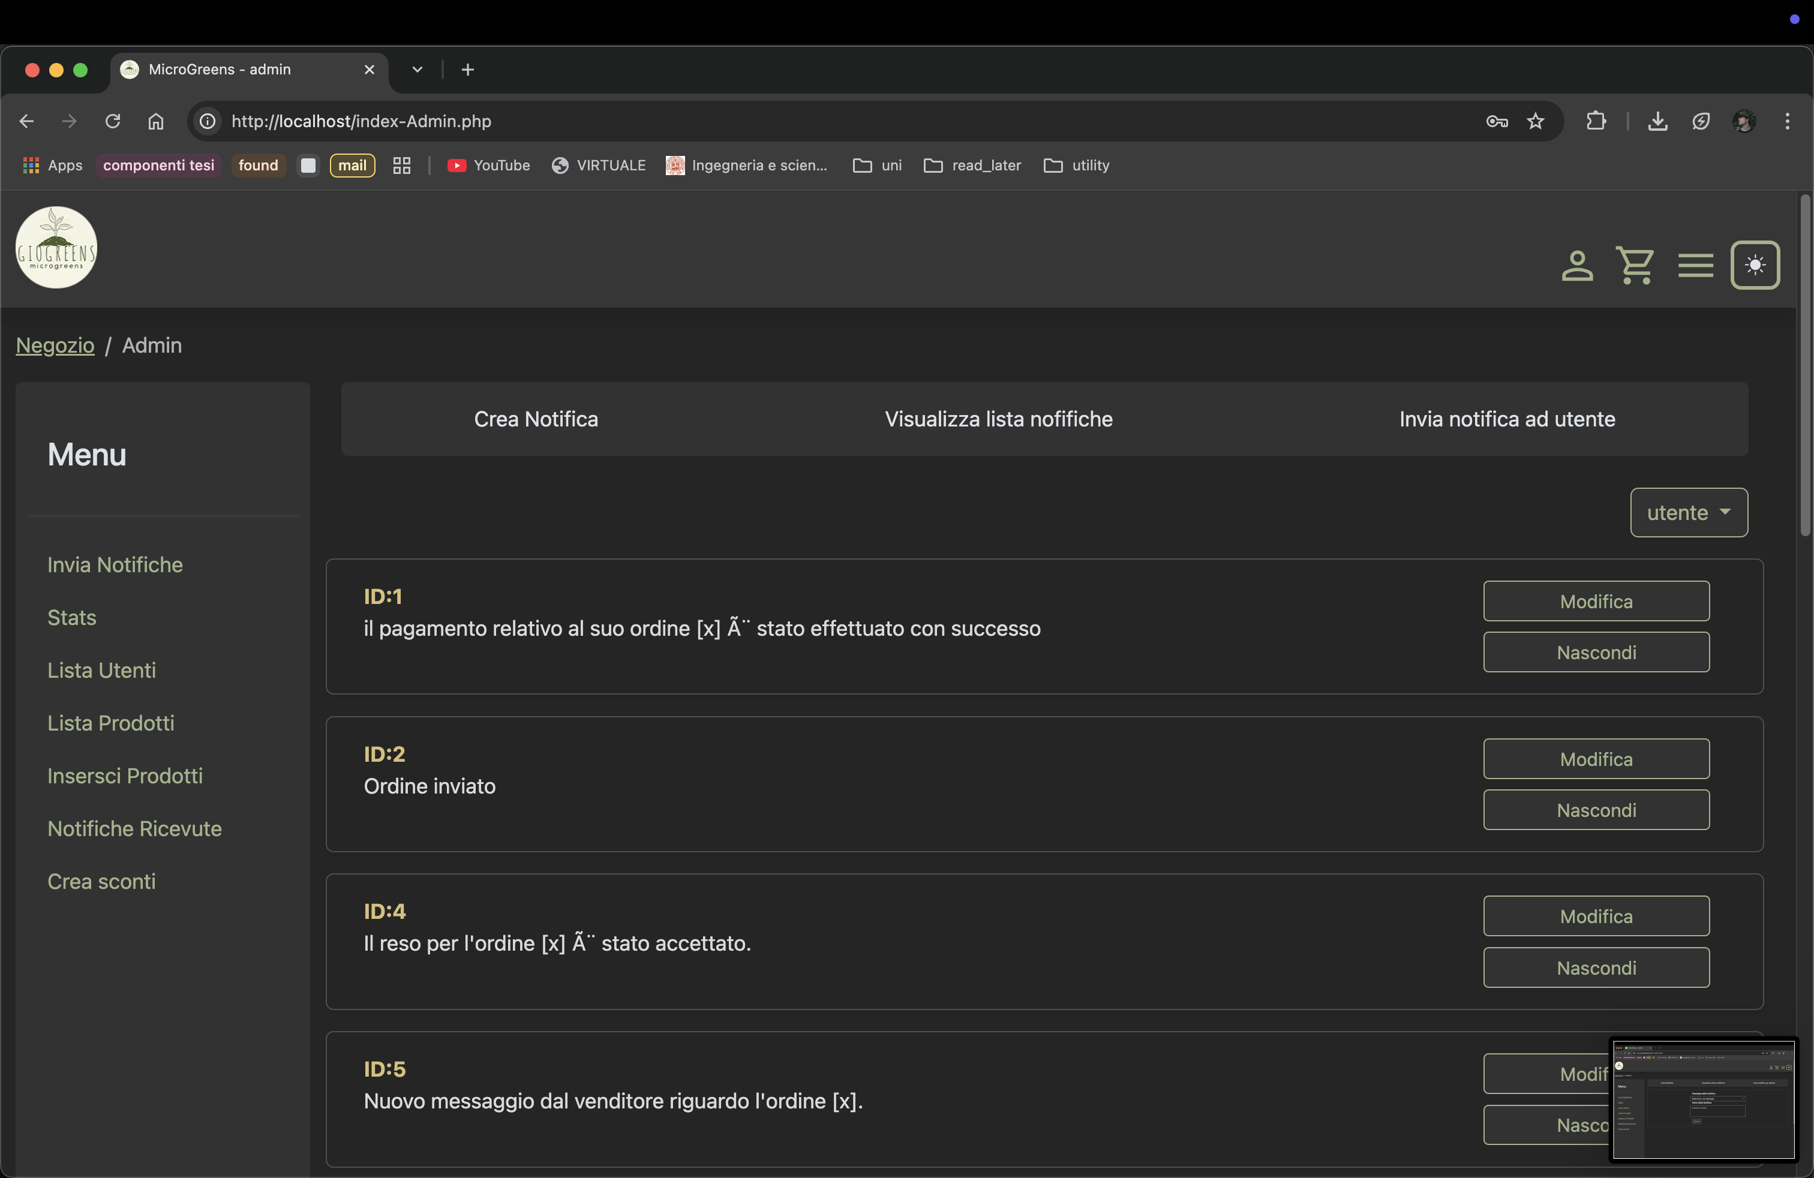Open the browser downloads icon
The image size is (1814, 1178).
[1657, 121]
